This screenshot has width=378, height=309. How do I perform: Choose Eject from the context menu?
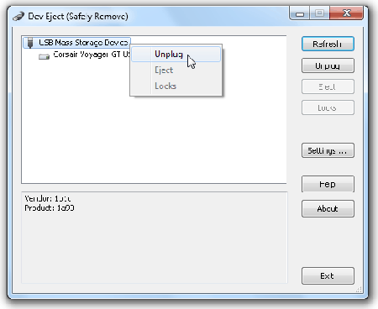[x=176, y=70]
